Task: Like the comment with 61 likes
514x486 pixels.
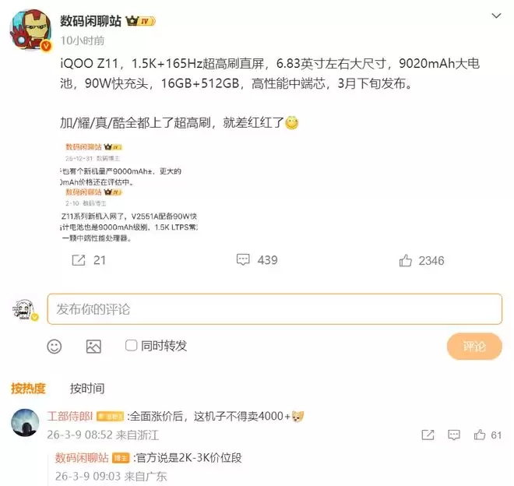Action: point(480,435)
